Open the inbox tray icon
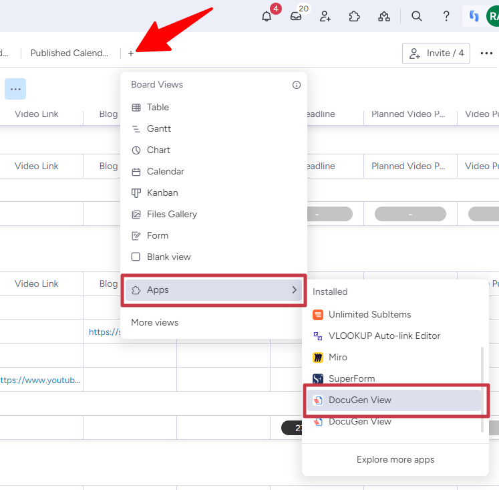 (x=296, y=16)
